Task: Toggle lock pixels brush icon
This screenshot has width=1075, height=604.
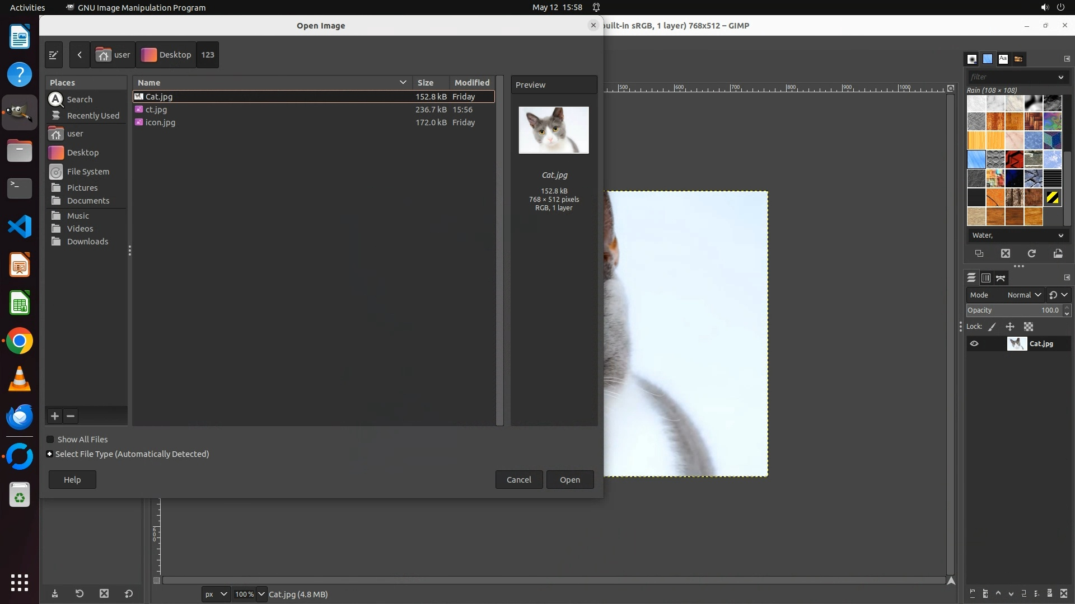Action: (x=992, y=327)
